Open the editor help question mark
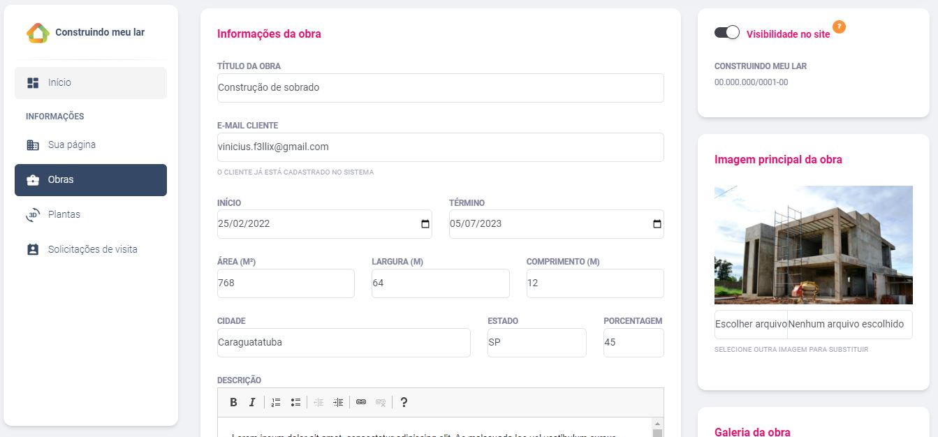Screen dimensions: 938x437 (404, 402)
